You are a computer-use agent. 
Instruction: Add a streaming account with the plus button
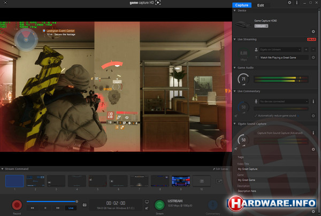(x=306, y=50)
